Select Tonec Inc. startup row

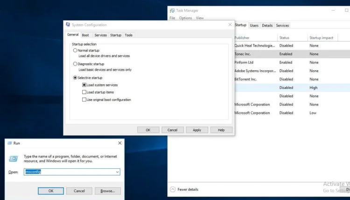tap(292, 54)
